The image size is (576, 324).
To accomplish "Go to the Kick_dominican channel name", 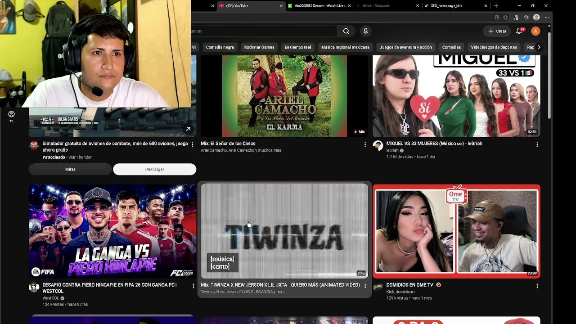I will click(400, 292).
